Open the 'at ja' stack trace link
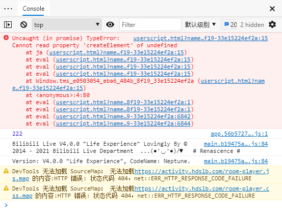Screen dimensions: 282x221 point(117,52)
